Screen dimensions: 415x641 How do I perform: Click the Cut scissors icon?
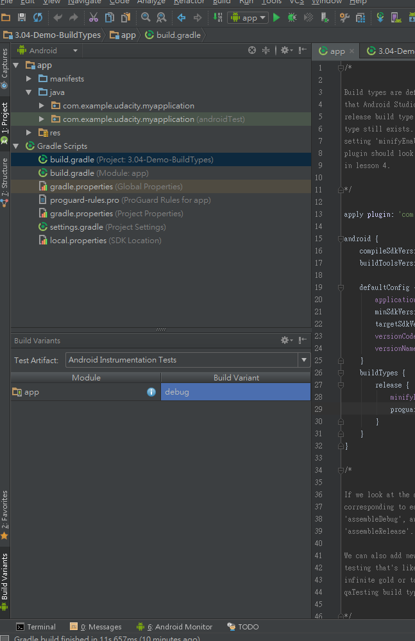[x=94, y=17]
